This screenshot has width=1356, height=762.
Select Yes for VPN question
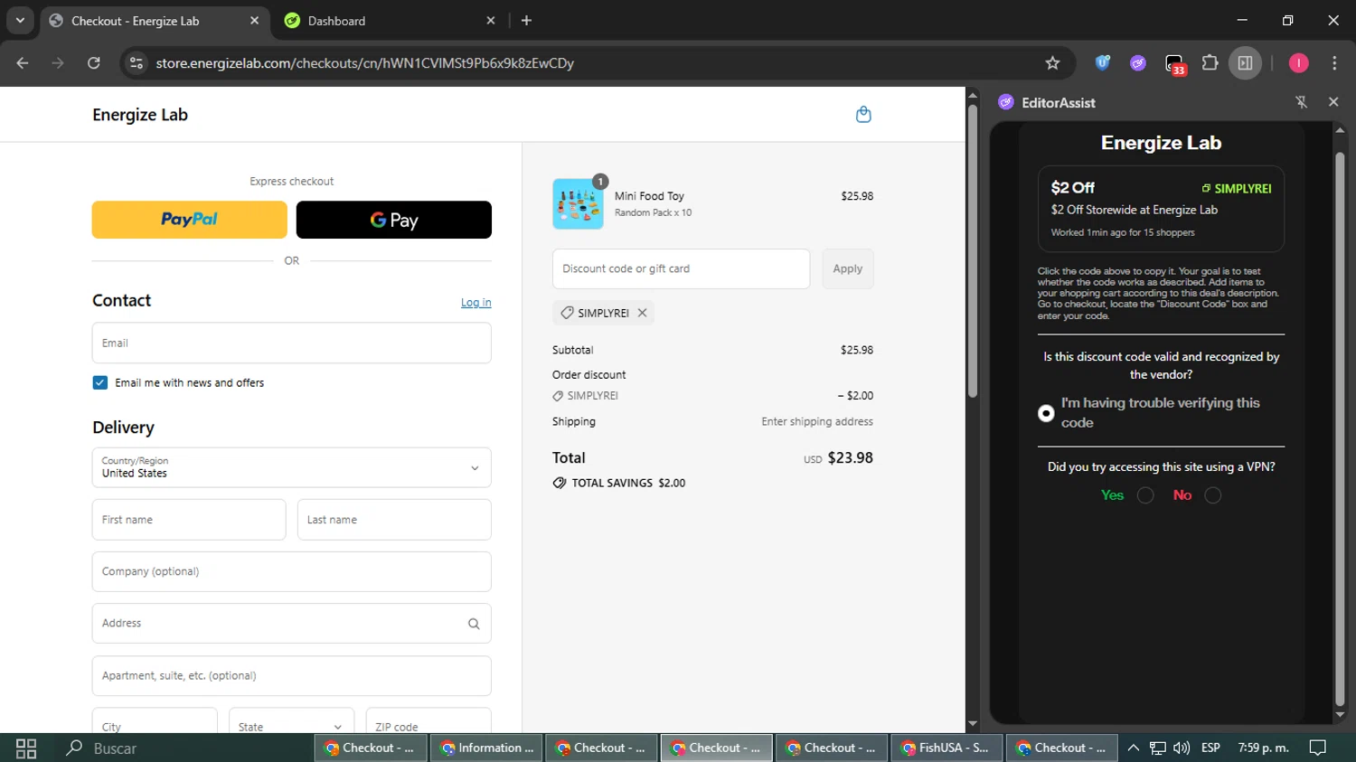pos(1145,495)
